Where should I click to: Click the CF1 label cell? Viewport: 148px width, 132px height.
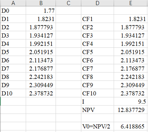[98, 19]
